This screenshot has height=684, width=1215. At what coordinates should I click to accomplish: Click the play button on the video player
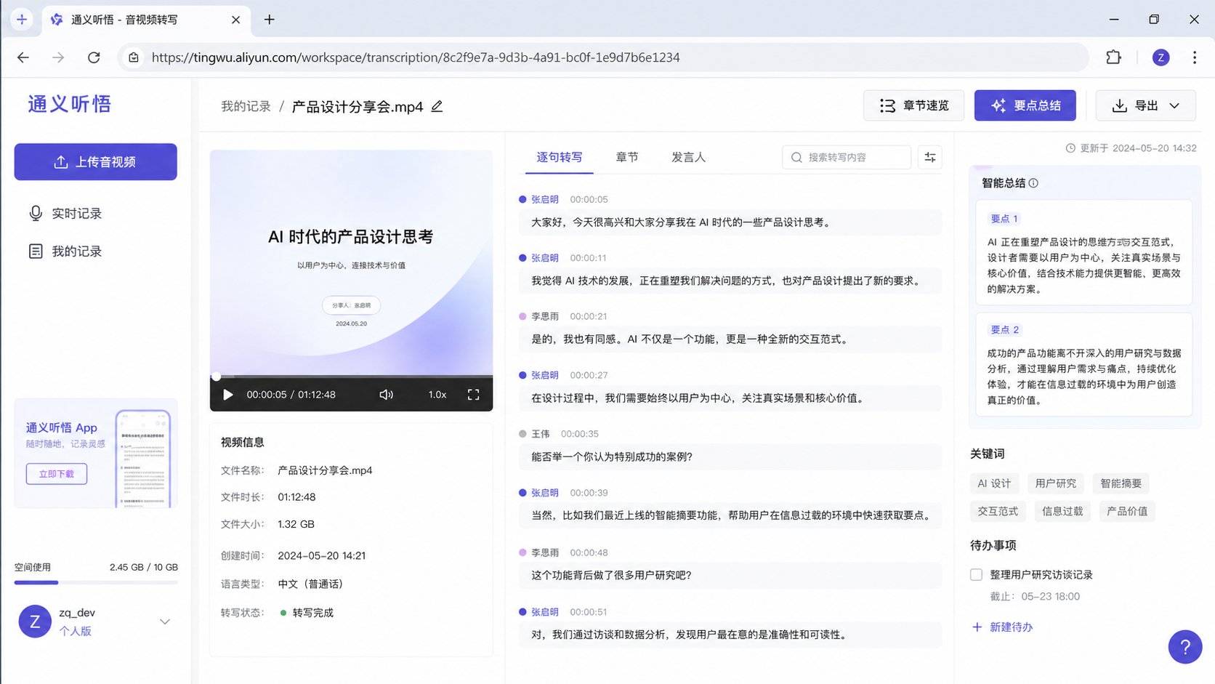pyautogui.click(x=227, y=395)
